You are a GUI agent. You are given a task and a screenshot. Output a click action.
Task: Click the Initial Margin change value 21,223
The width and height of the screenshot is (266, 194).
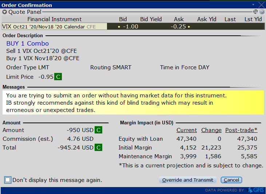pyautogui.click(x=211, y=148)
